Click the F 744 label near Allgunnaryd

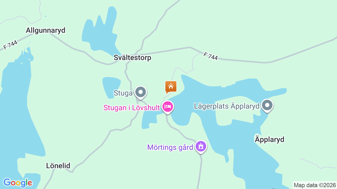[x=10, y=45]
